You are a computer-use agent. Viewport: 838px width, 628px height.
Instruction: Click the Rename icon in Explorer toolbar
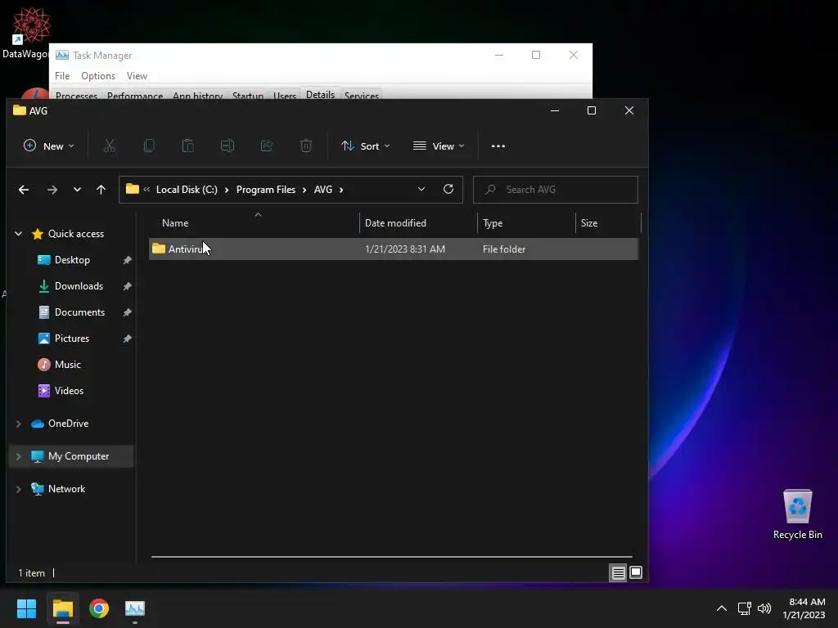tap(228, 146)
